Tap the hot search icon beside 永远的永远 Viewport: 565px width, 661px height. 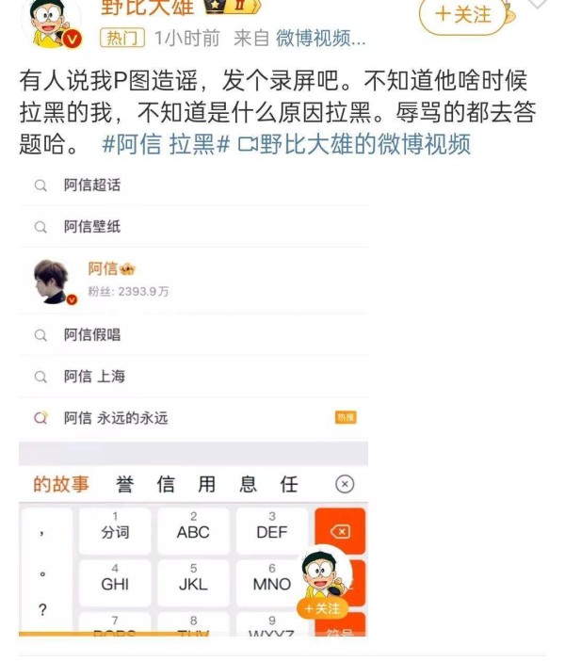pos(40,418)
